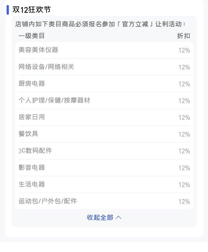The height and width of the screenshot is (252, 208).
Task: Select the 美容美体仪器 category row
Action: [x=38, y=50]
